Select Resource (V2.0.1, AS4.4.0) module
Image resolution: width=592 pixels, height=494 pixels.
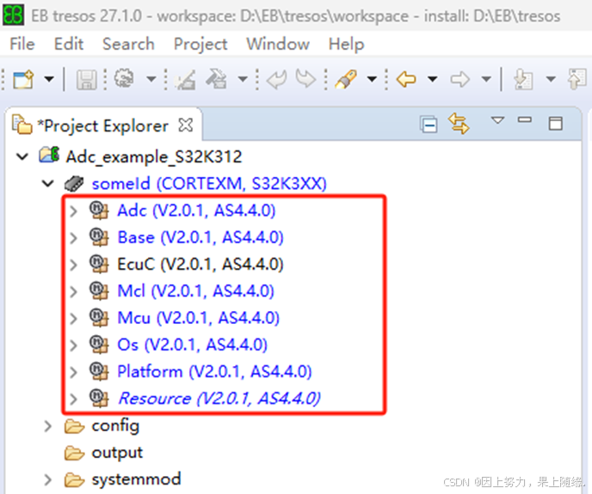pos(219,399)
